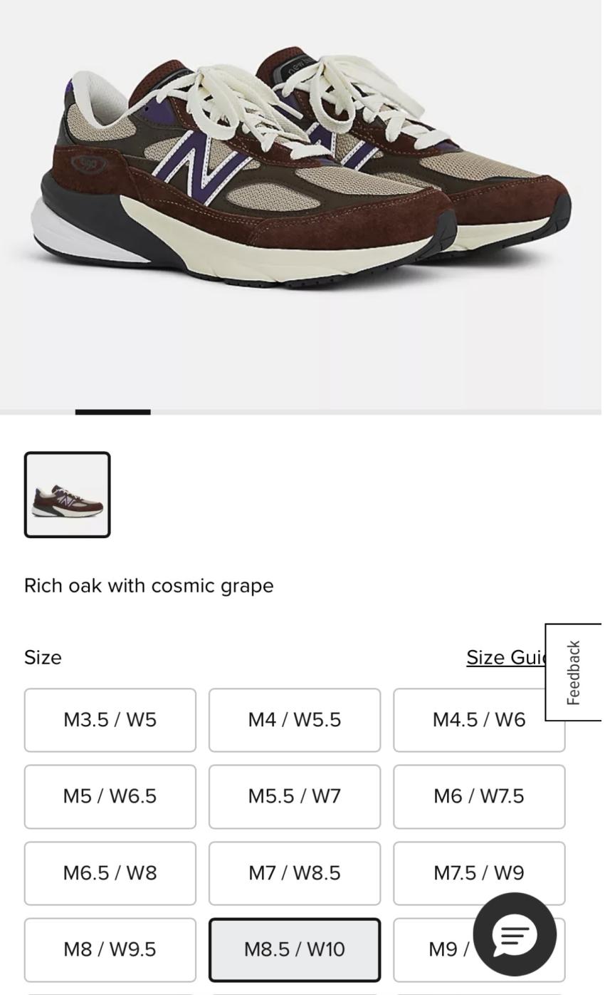Pick the M6 / W7.5 size option

[x=479, y=797]
